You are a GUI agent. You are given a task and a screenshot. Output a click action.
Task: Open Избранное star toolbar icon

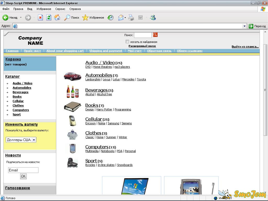[85, 18]
